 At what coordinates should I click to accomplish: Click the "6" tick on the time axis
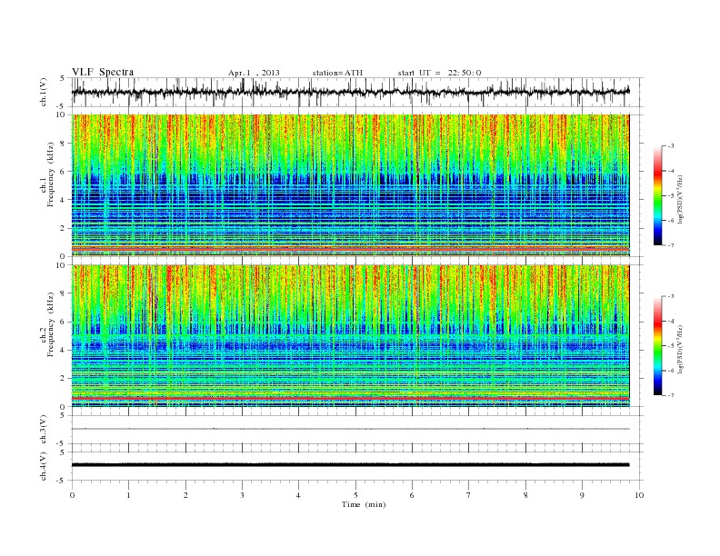coord(412,495)
